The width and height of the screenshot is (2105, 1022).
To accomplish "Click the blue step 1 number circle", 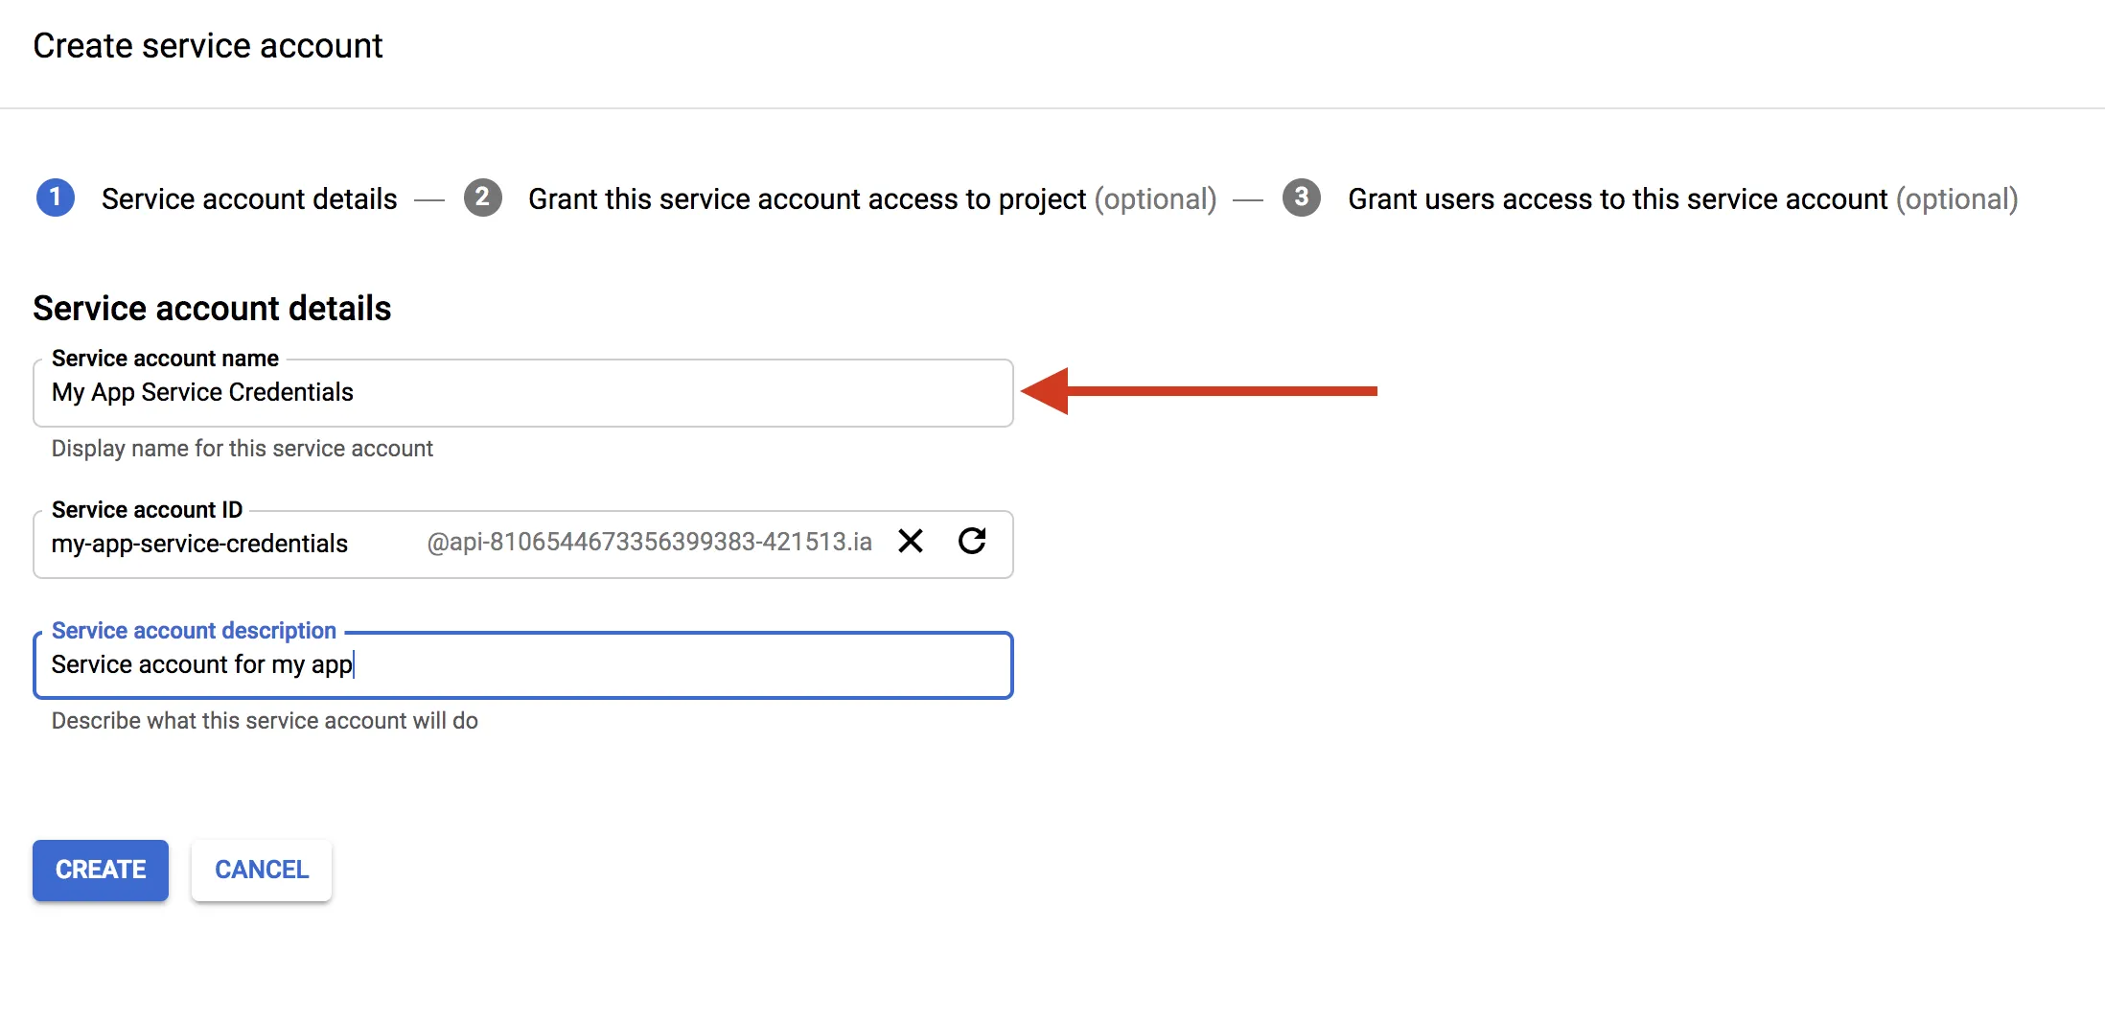I will [56, 197].
